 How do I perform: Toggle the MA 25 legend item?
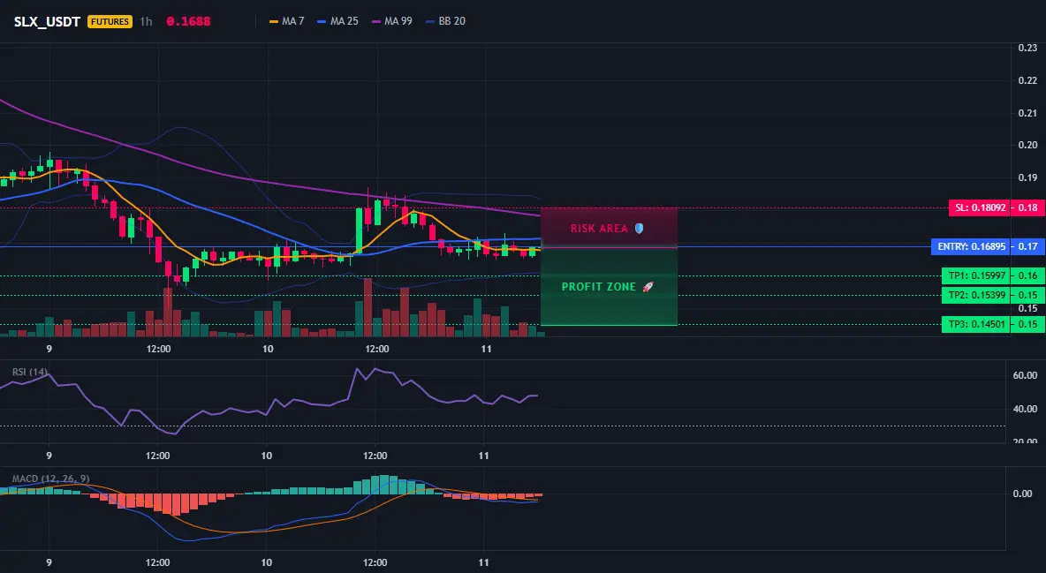pyautogui.click(x=337, y=21)
